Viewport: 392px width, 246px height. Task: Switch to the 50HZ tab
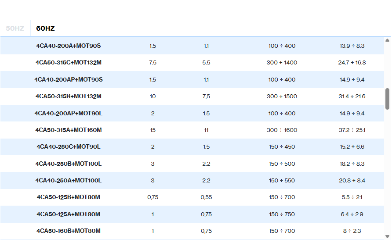click(15, 28)
